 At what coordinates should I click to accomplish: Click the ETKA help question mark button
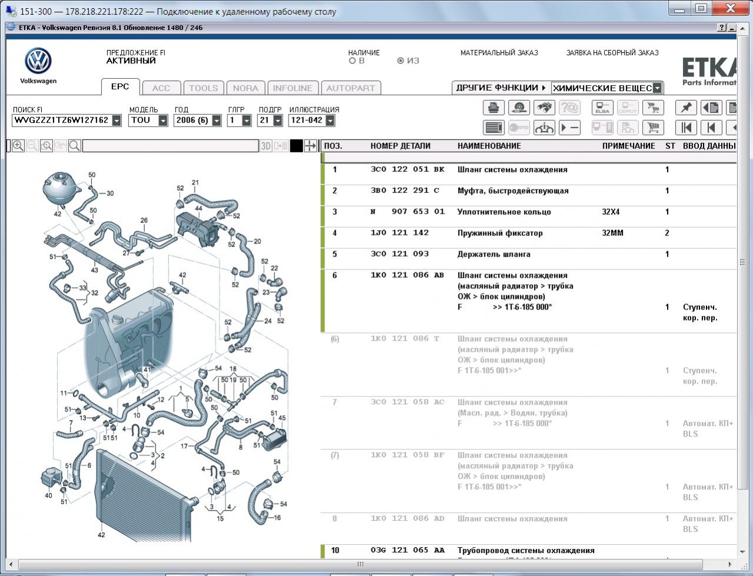coord(722,28)
